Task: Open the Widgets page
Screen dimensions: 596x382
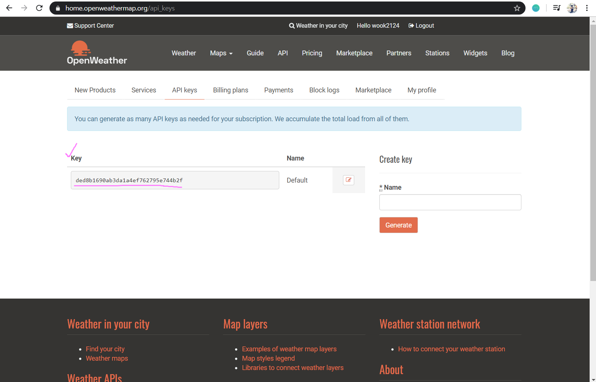Action: pyautogui.click(x=475, y=53)
